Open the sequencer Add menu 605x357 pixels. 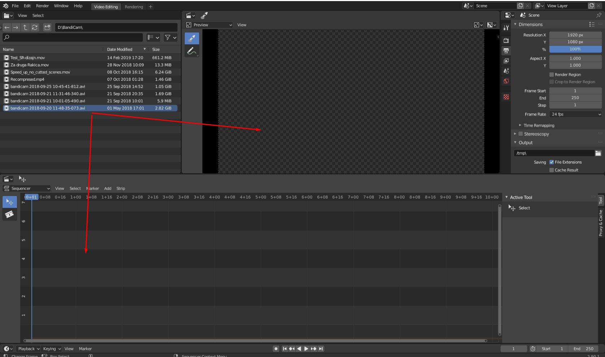[x=108, y=188]
